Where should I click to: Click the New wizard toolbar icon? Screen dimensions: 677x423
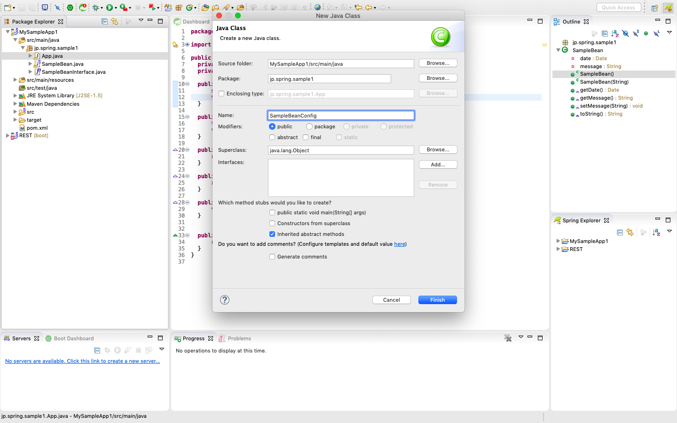click(8, 8)
